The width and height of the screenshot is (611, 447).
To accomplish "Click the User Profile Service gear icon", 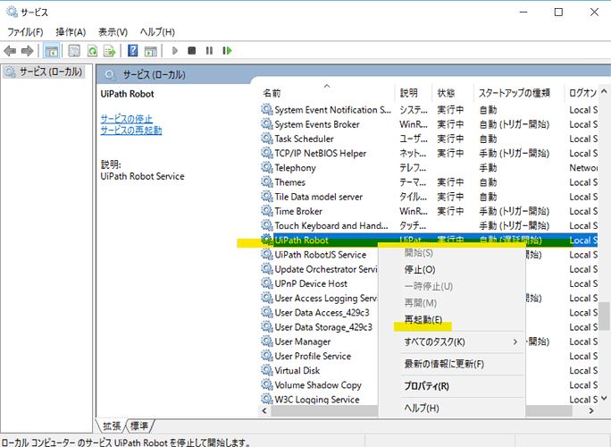I will point(266,356).
